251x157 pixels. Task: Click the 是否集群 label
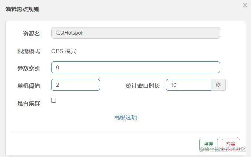[29, 103]
